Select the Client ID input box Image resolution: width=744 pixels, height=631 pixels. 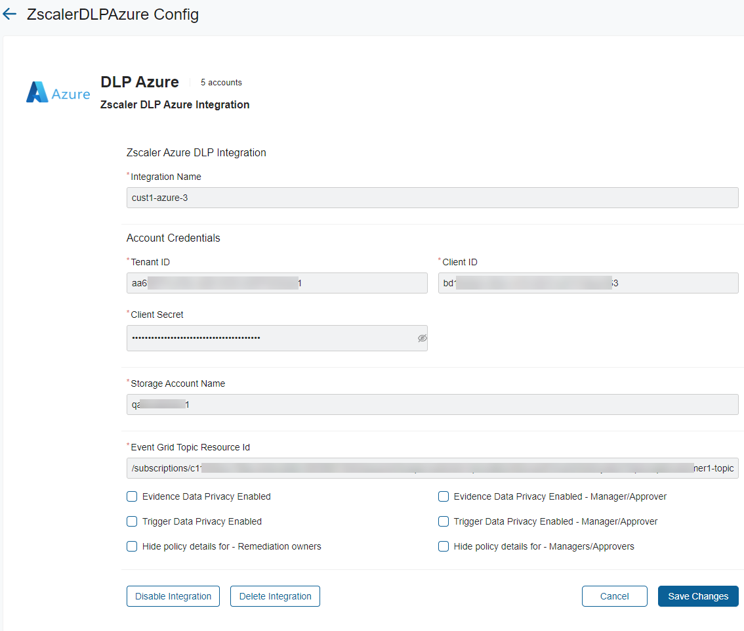[588, 283]
